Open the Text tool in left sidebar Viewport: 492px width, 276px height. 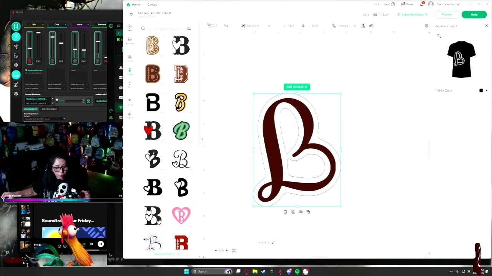click(x=130, y=84)
